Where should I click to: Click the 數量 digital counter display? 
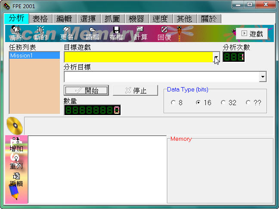point(92,110)
